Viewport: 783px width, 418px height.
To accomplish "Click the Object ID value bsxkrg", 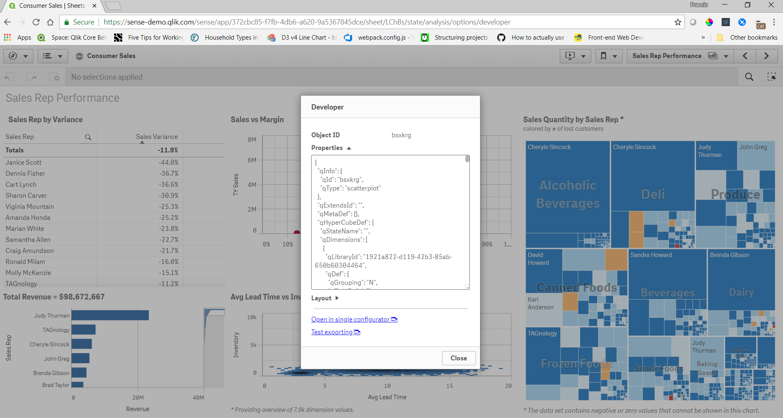I will click(401, 135).
